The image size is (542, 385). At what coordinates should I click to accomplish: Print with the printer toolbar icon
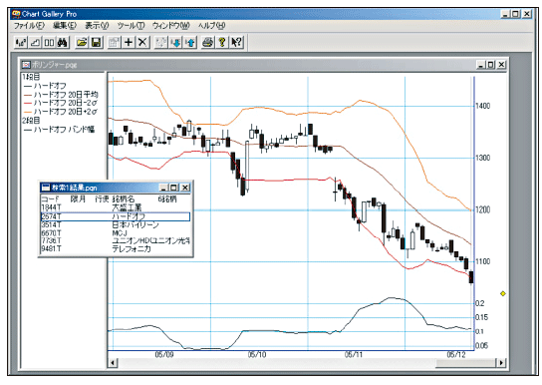pos(208,43)
